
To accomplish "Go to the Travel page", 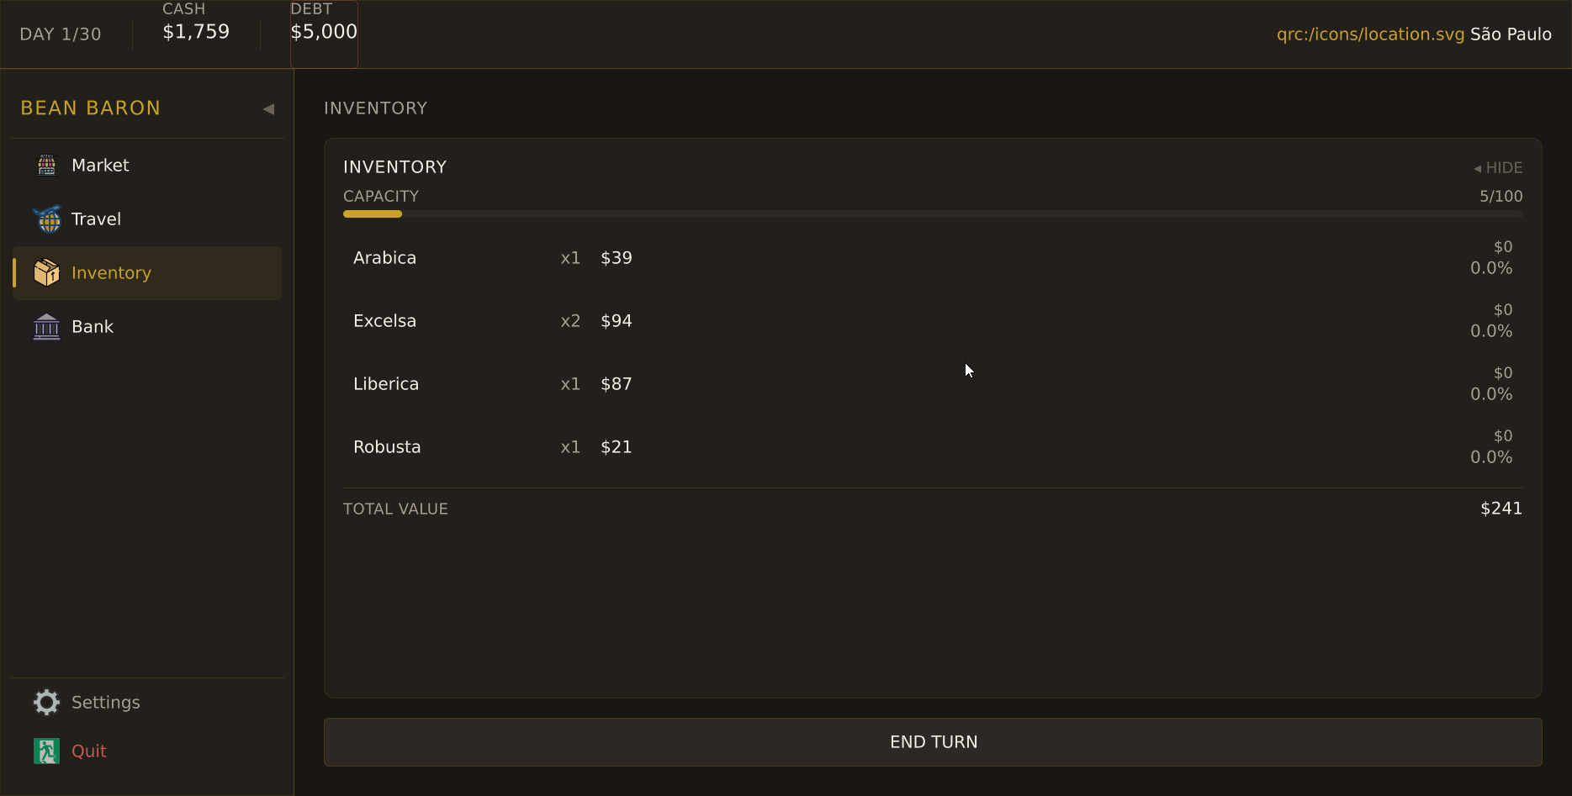I will point(96,219).
